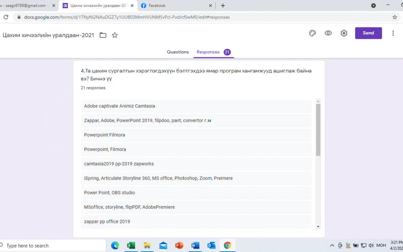Image resolution: width=403 pixels, height=252 pixels.
Task: Close the Google Forms tab
Action: coord(132,6)
